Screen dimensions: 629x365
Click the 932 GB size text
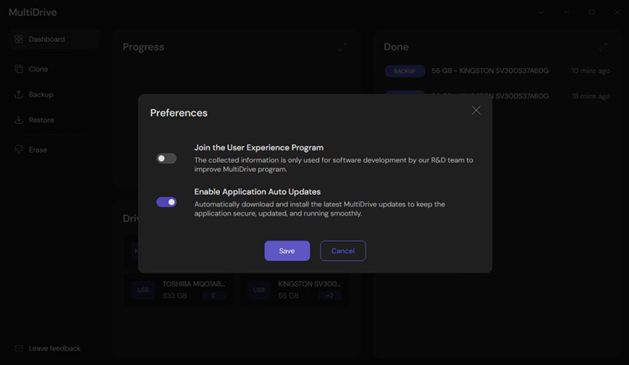tap(174, 295)
